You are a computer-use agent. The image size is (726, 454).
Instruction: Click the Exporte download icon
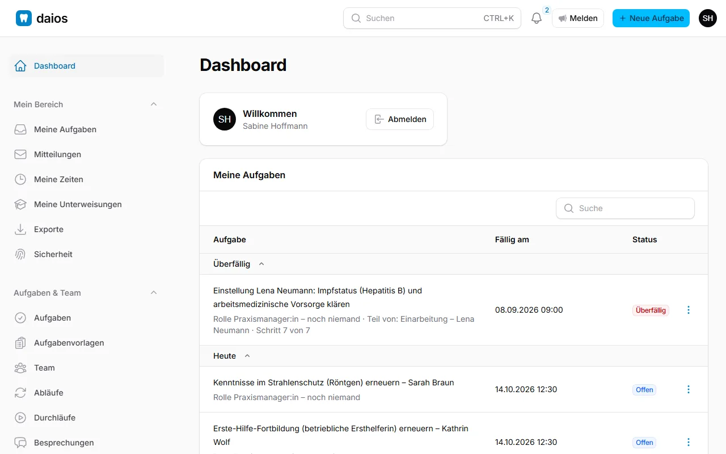[20, 229]
